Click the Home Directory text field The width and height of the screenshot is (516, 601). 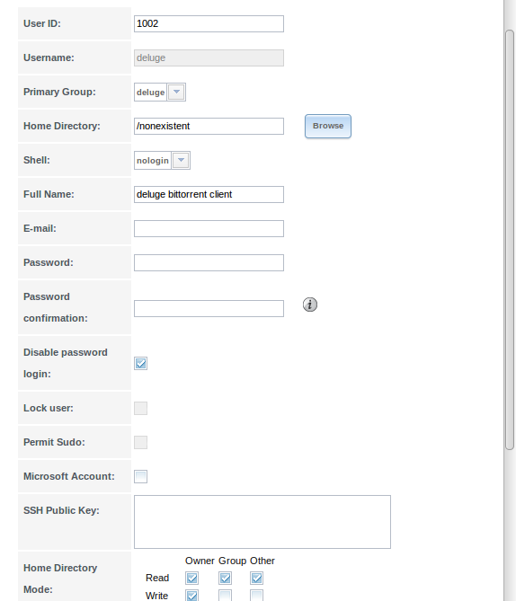pos(209,126)
